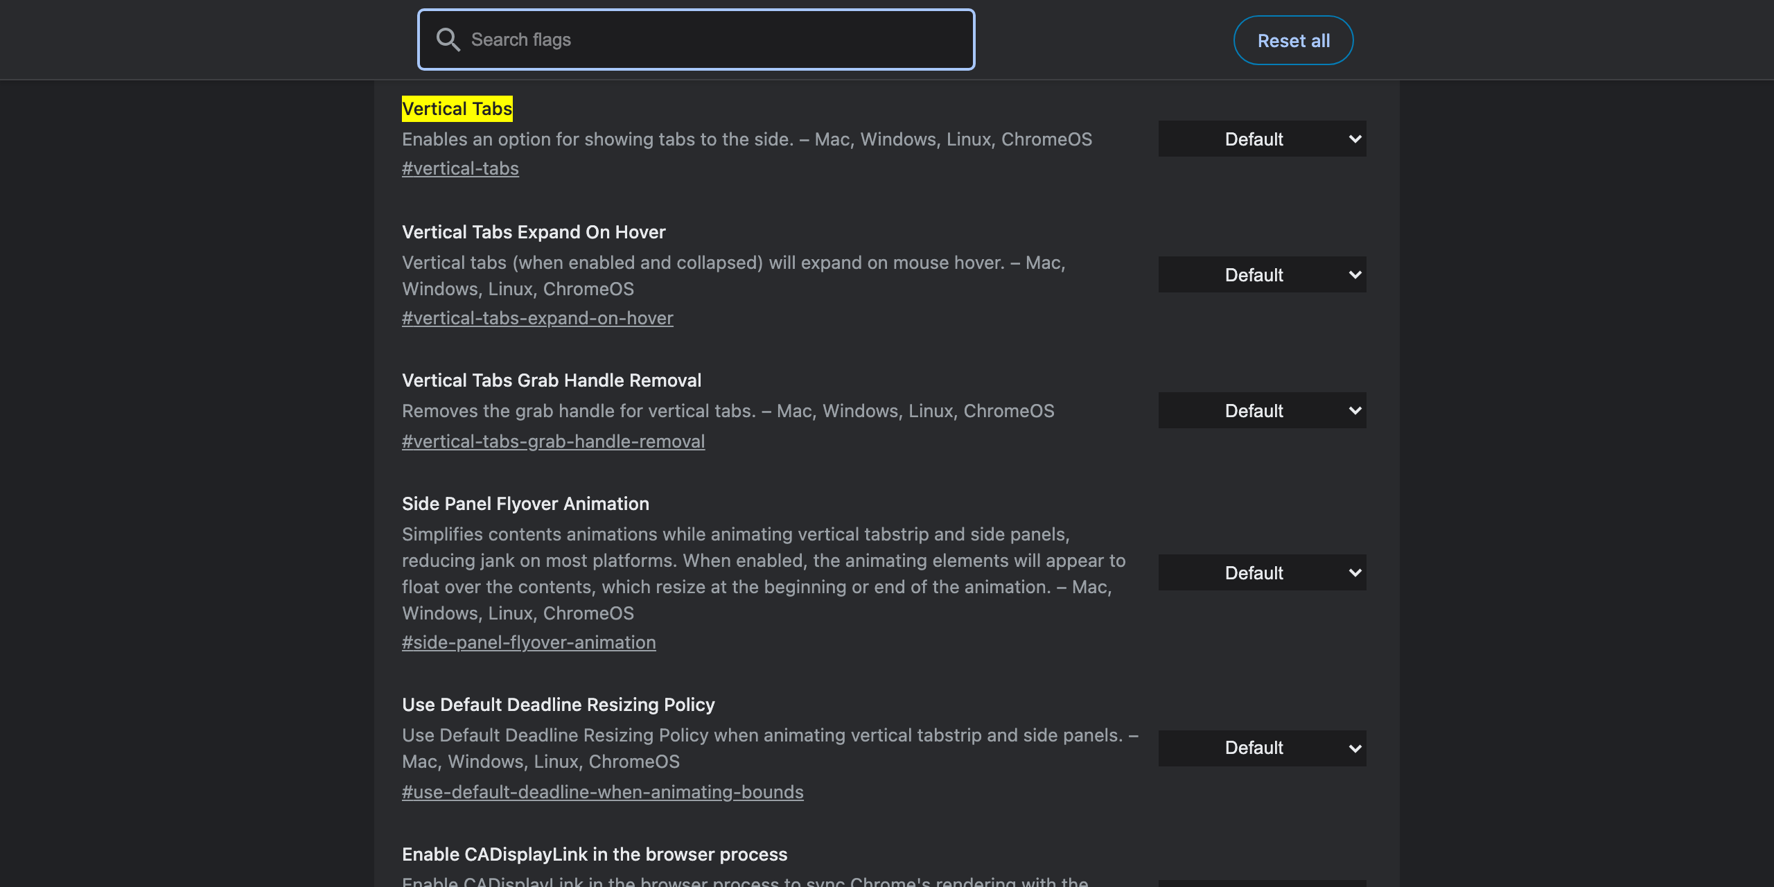
Task: Follow the #side-panel-flyover-animation link
Action: click(x=529, y=642)
